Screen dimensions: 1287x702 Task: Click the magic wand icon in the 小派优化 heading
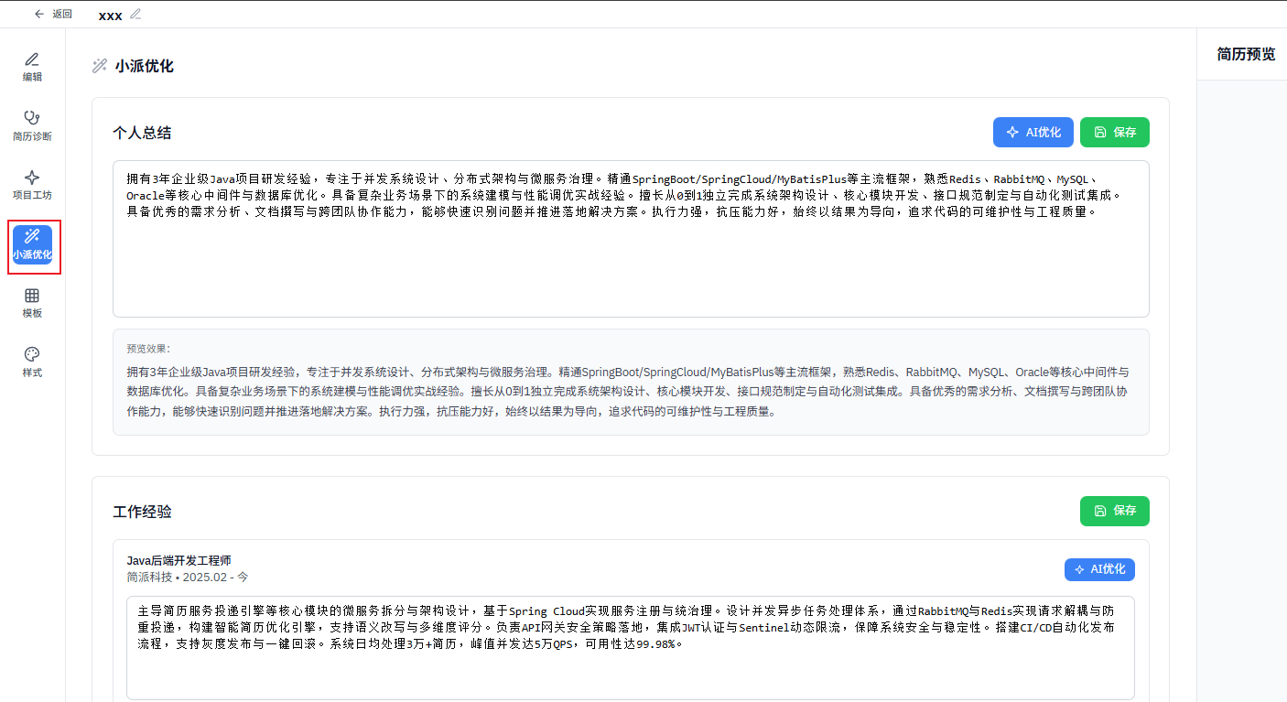point(100,66)
